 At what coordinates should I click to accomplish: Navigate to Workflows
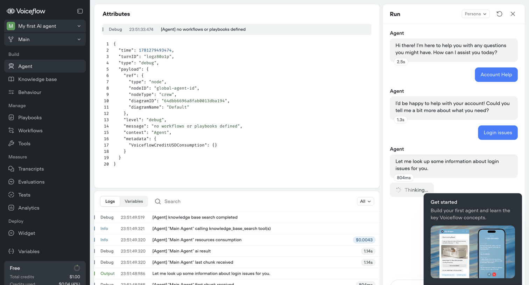[x=30, y=131]
